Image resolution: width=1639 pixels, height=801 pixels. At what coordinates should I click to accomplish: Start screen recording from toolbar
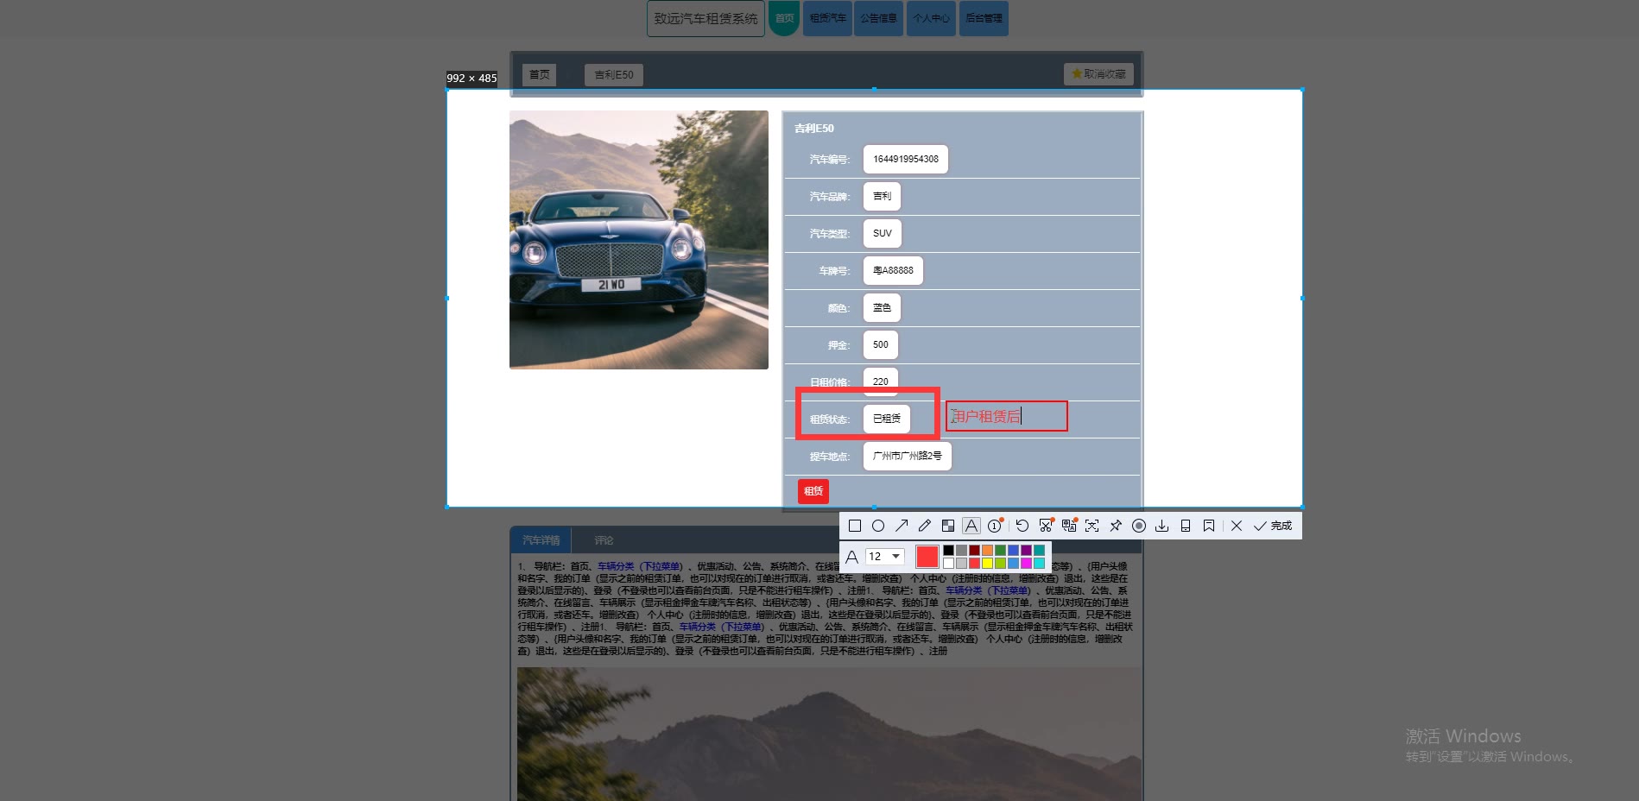coord(1139,526)
